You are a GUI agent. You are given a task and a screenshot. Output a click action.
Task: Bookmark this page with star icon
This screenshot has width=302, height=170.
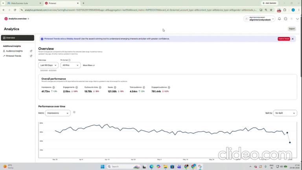[x=271, y=10]
